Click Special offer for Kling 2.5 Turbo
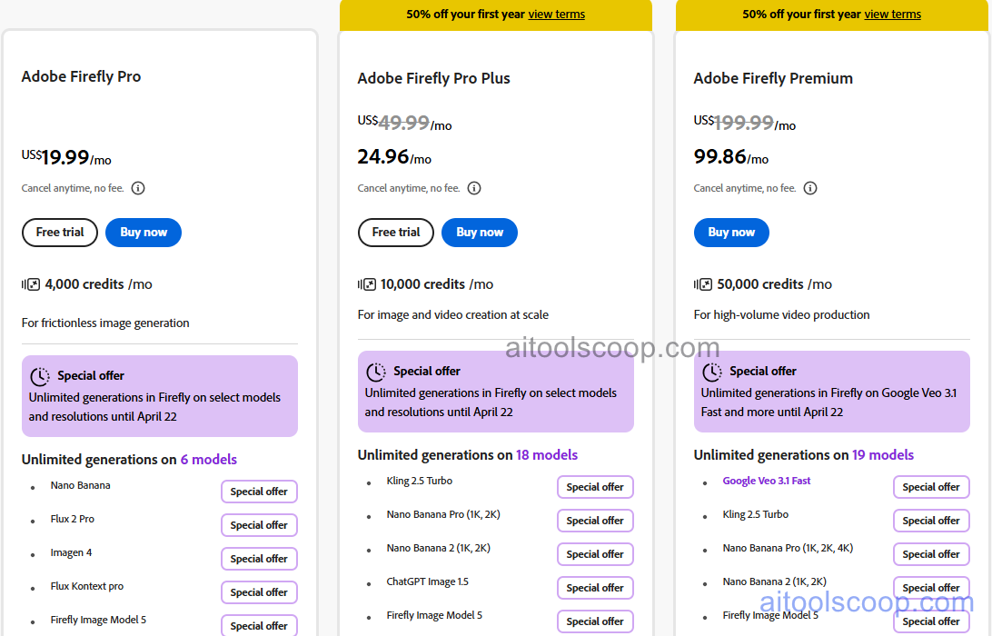 595,487
